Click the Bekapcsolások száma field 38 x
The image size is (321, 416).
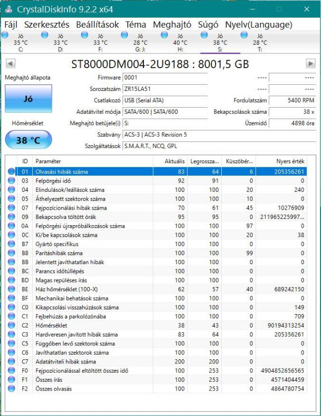pos(292,112)
